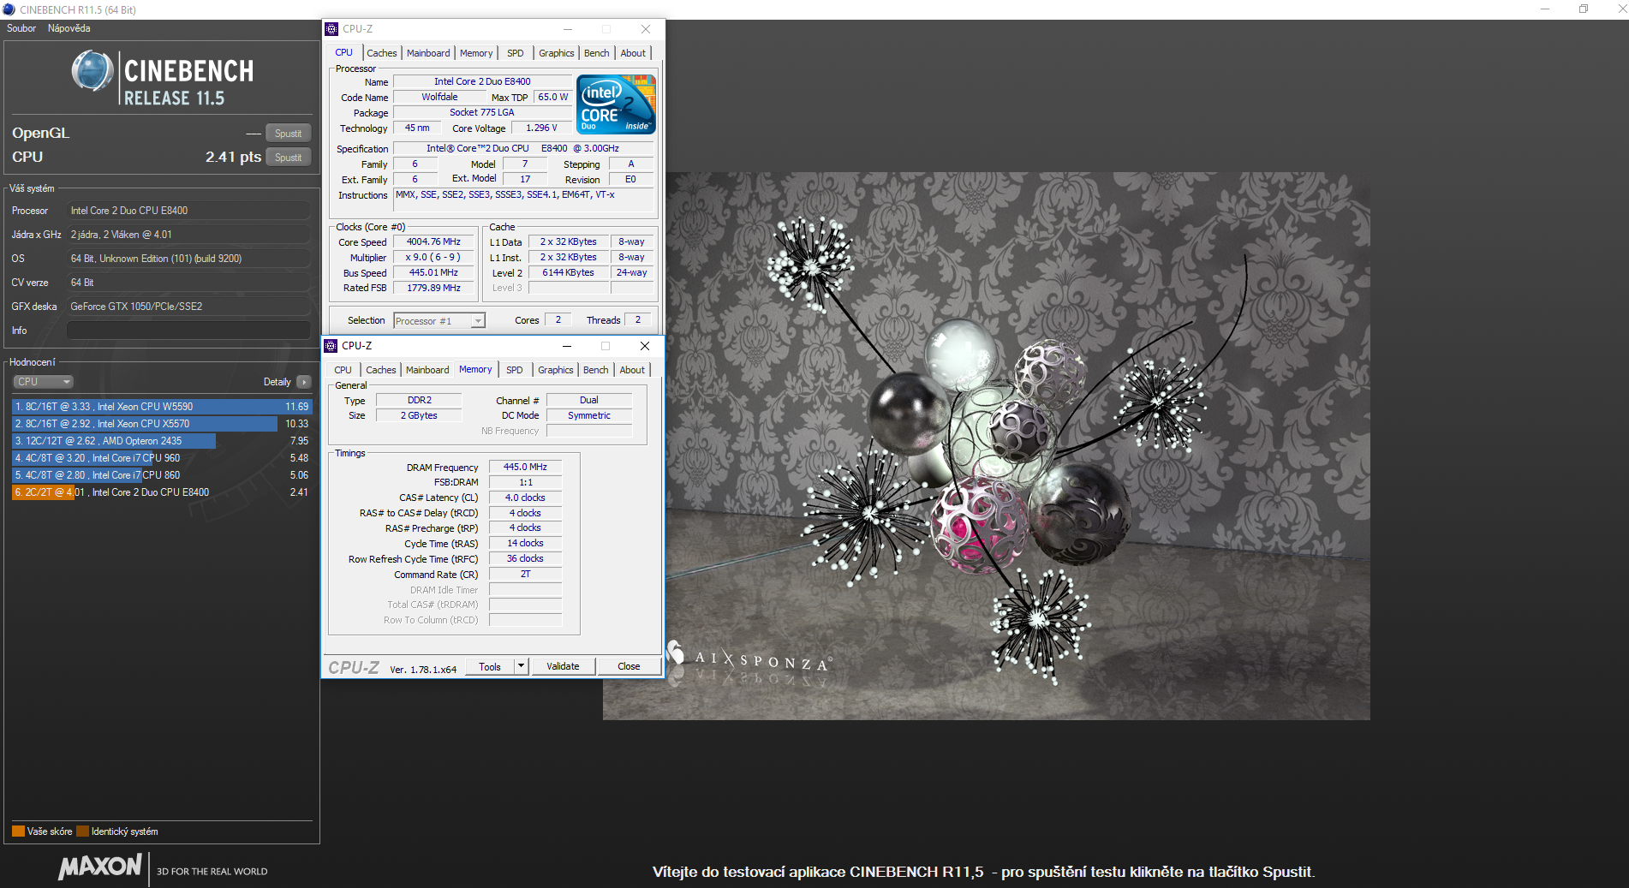
Task: Click the Multiplier value x 9.0
Action: point(433,258)
